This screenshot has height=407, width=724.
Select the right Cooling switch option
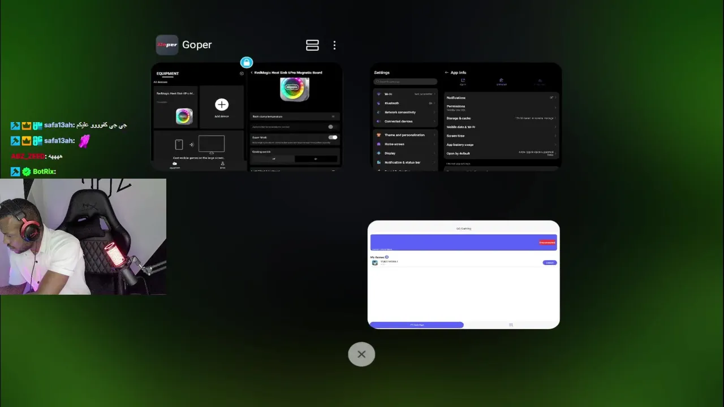click(x=316, y=159)
